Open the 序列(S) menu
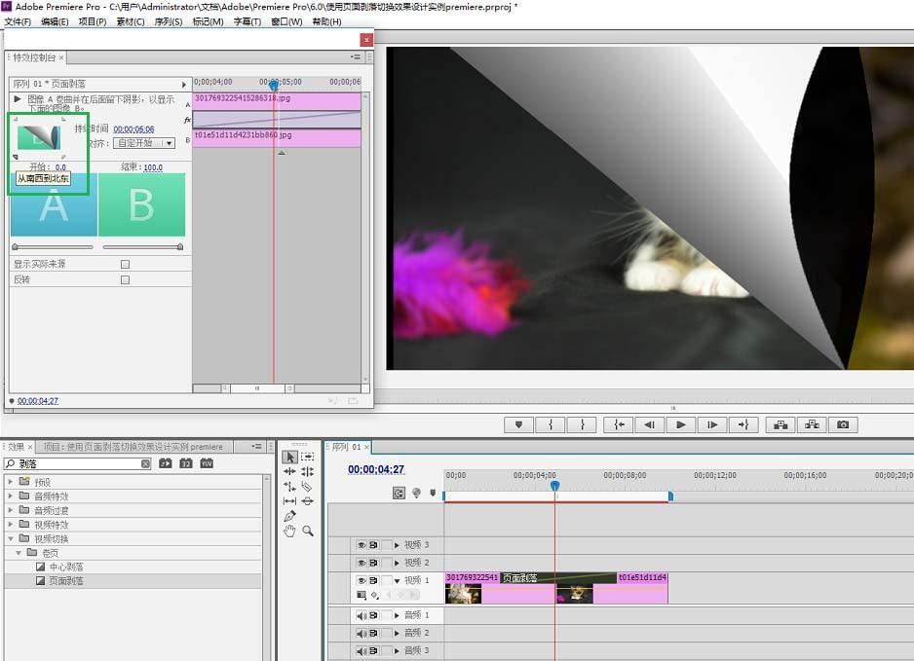The height and width of the screenshot is (661, 914). click(169, 21)
